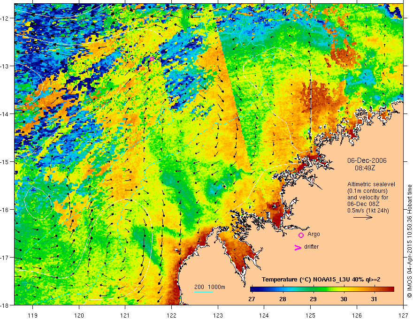413x319 pixels.
Task: Click the longitude axis label 125
Action: click(311, 315)
